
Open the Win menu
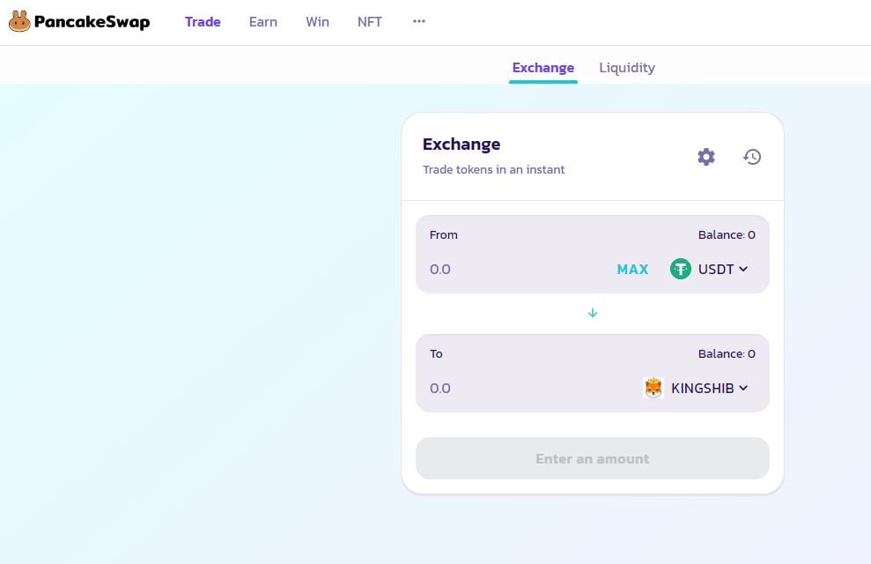pos(317,22)
